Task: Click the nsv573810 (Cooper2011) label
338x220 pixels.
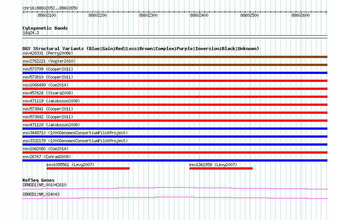Action: [x=48, y=77]
